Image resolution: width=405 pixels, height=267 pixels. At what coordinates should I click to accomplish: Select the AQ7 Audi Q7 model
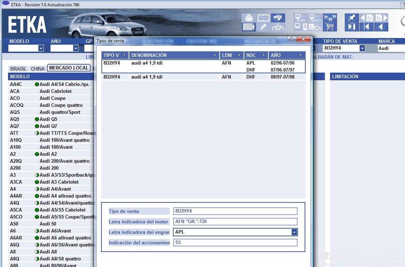(x=52, y=126)
